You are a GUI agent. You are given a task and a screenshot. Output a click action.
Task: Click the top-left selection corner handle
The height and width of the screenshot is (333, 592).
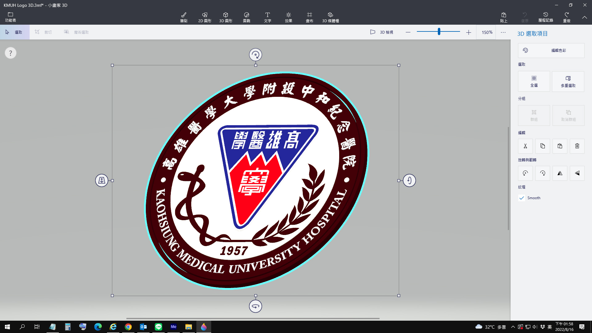pos(112,65)
